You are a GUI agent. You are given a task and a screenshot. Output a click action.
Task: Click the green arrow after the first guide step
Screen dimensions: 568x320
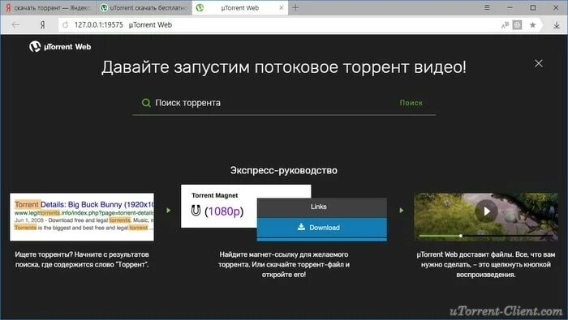(x=169, y=210)
